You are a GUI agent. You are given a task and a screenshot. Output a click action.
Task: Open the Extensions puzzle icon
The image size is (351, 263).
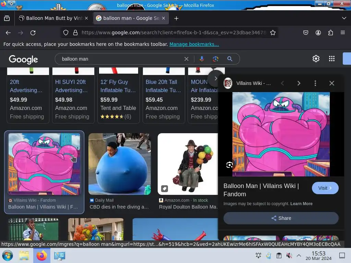click(330, 33)
